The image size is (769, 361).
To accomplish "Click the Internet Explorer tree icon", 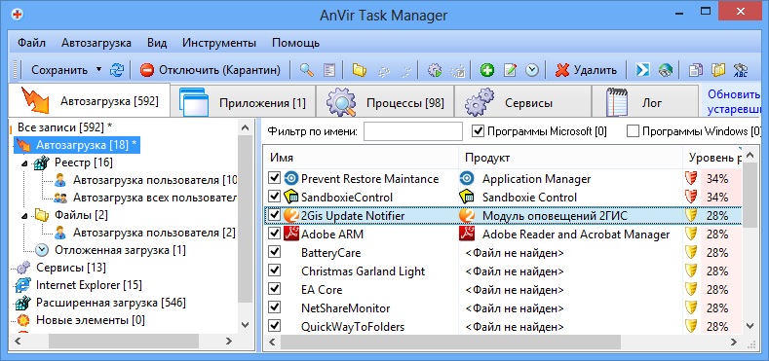I will coord(23,284).
